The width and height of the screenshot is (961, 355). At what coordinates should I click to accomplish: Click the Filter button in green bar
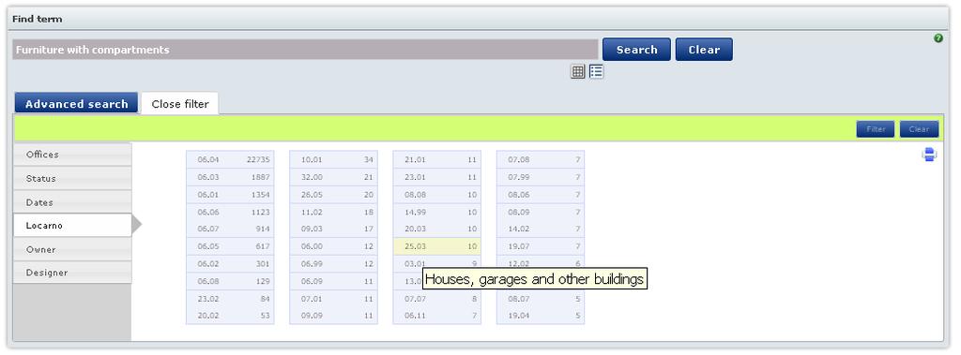click(876, 129)
